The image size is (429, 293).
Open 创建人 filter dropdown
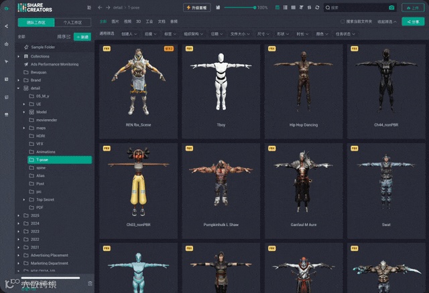tap(129, 34)
